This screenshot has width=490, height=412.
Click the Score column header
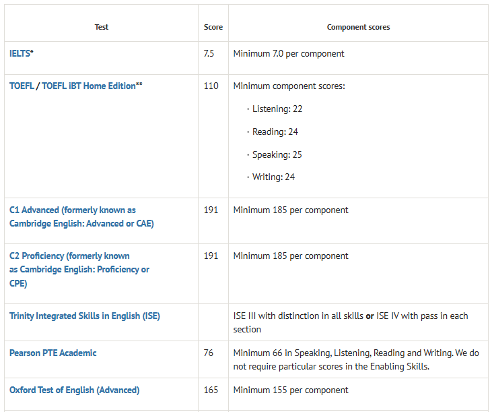click(213, 28)
